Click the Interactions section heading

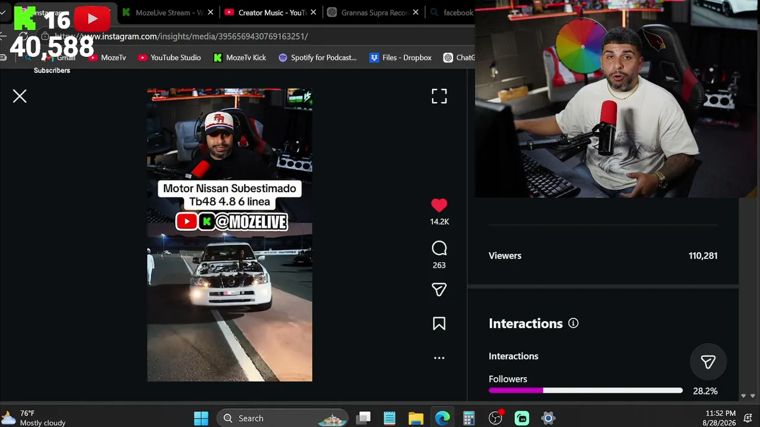click(525, 323)
